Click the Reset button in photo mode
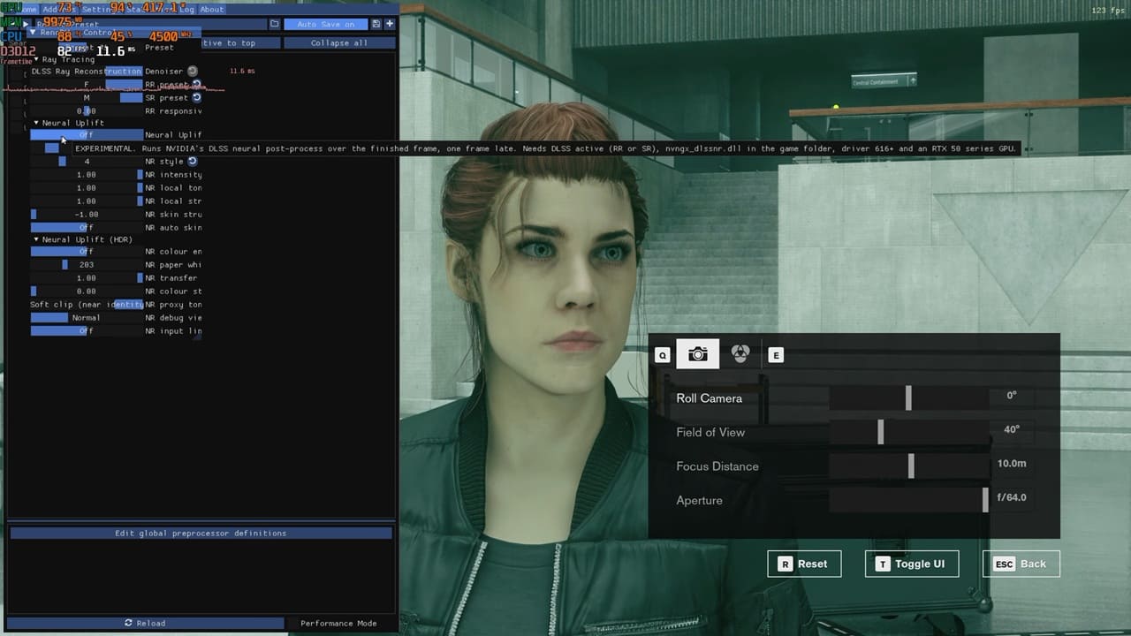This screenshot has width=1131, height=636. [x=804, y=564]
